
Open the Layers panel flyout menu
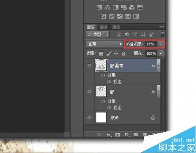tap(162, 27)
